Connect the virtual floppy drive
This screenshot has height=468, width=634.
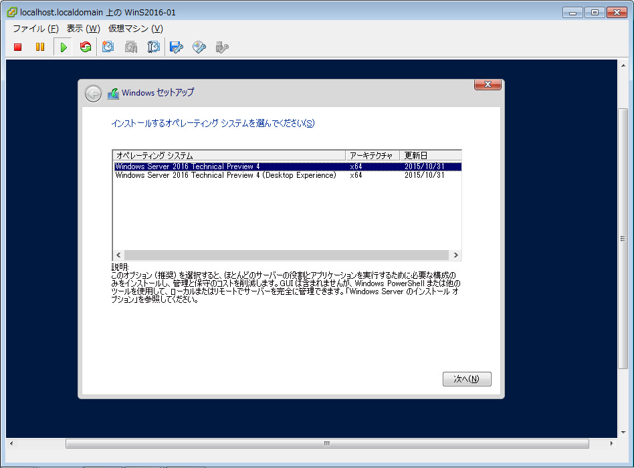(177, 47)
